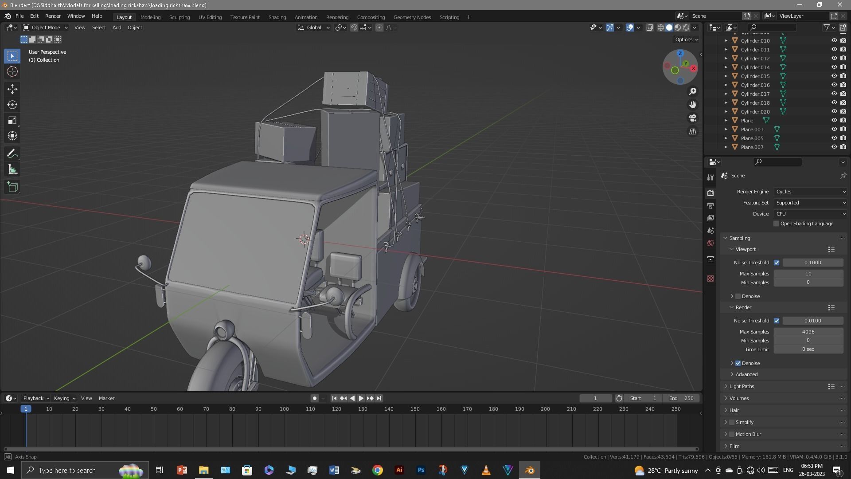This screenshot has height=479, width=851.
Task: Switch to the Modeling workspace tab
Action: tap(150, 17)
